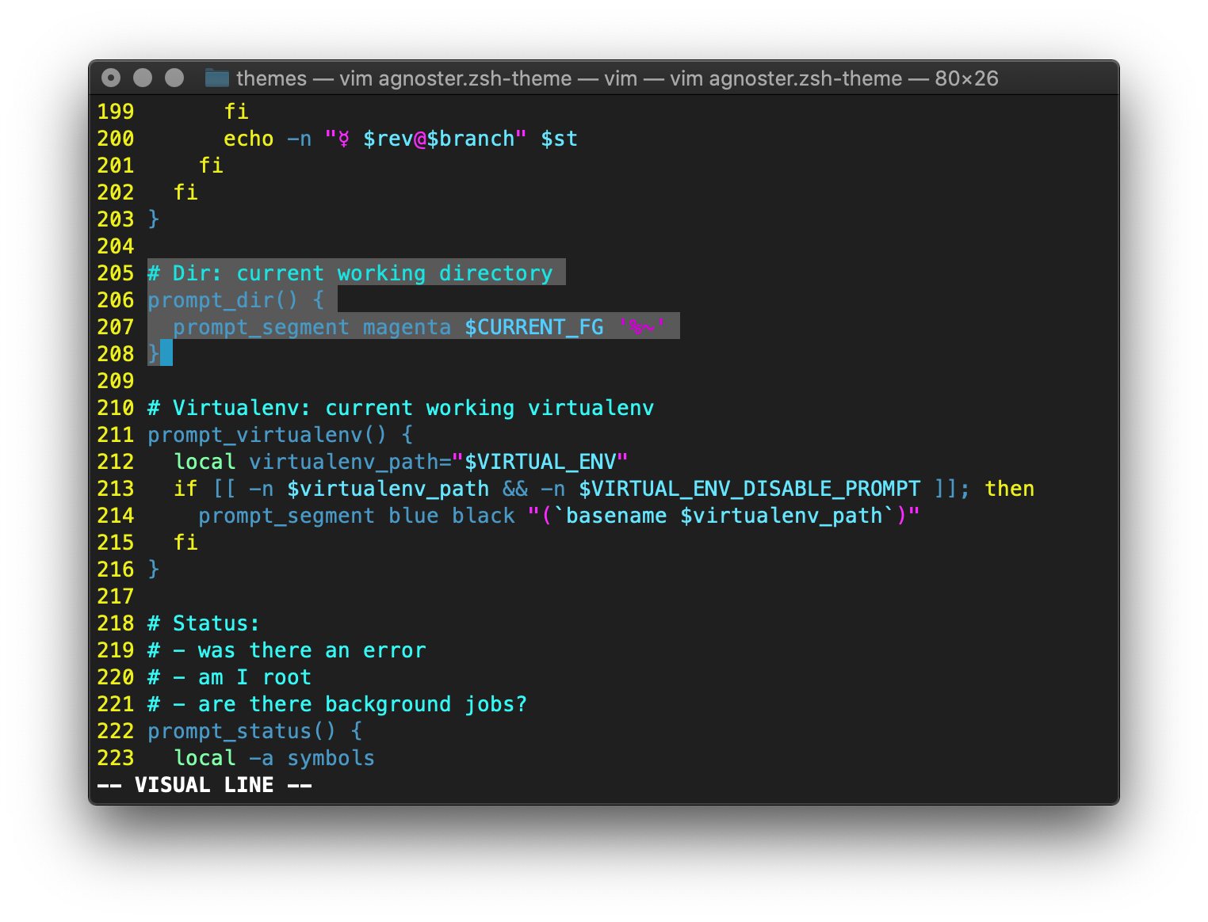The height and width of the screenshot is (922, 1208).
Task: Click 'prompt_virtualenv()' function definition
Action: [x=267, y=435]
